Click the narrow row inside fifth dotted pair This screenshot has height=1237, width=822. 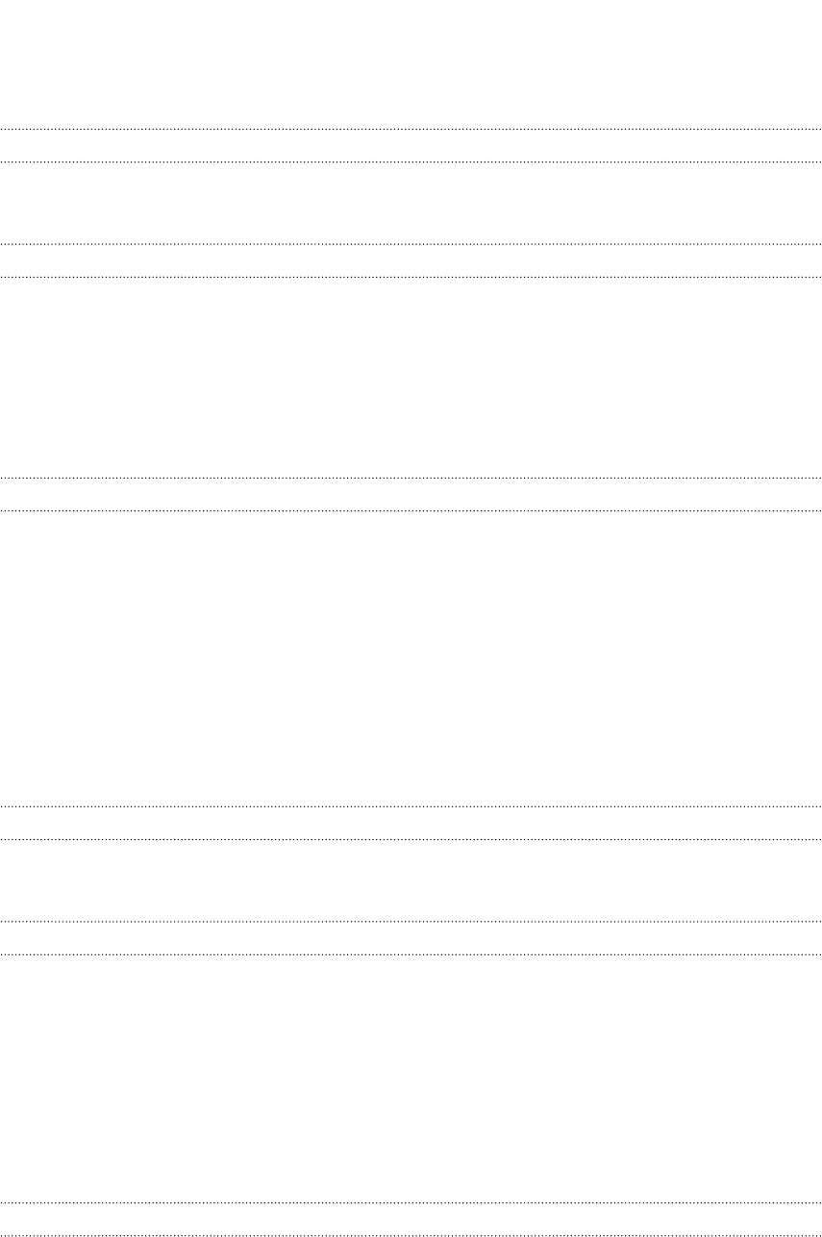tap(411, 938)
